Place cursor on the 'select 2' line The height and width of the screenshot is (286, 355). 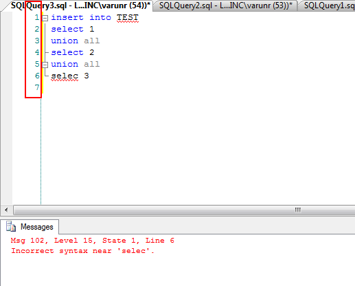pos(73,52)
